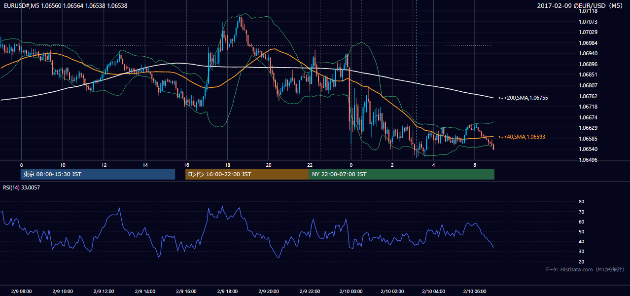Click price axis label 1.06984
The width and height of the screenshot is (630, 296).
589,43
